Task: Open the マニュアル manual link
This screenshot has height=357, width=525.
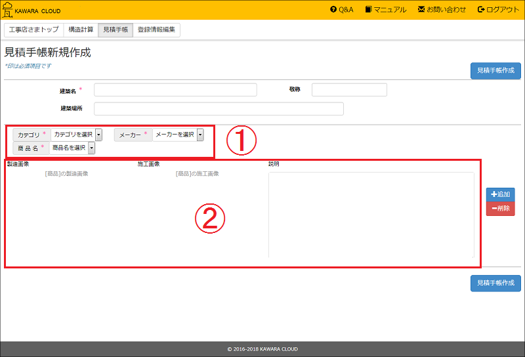Action: [386, 10]
